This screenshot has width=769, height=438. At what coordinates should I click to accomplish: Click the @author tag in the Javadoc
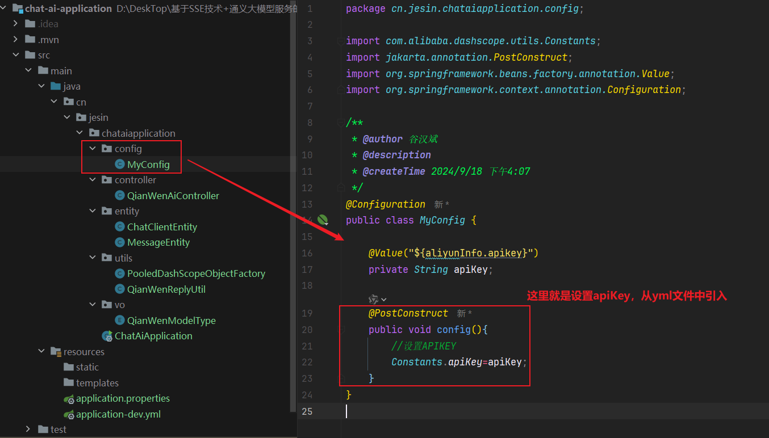pos(383,139)
